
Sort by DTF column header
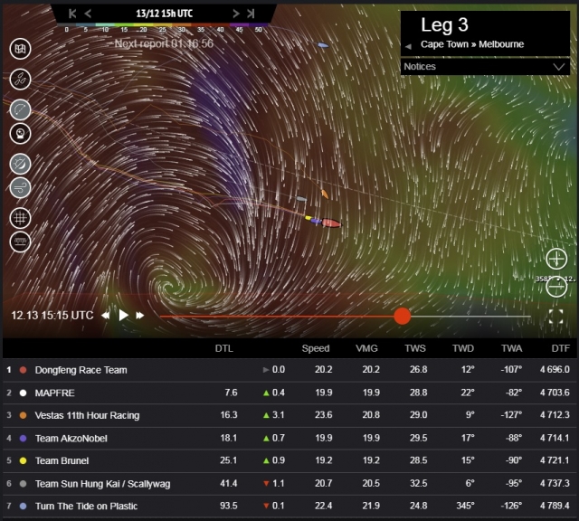(560, 348)
